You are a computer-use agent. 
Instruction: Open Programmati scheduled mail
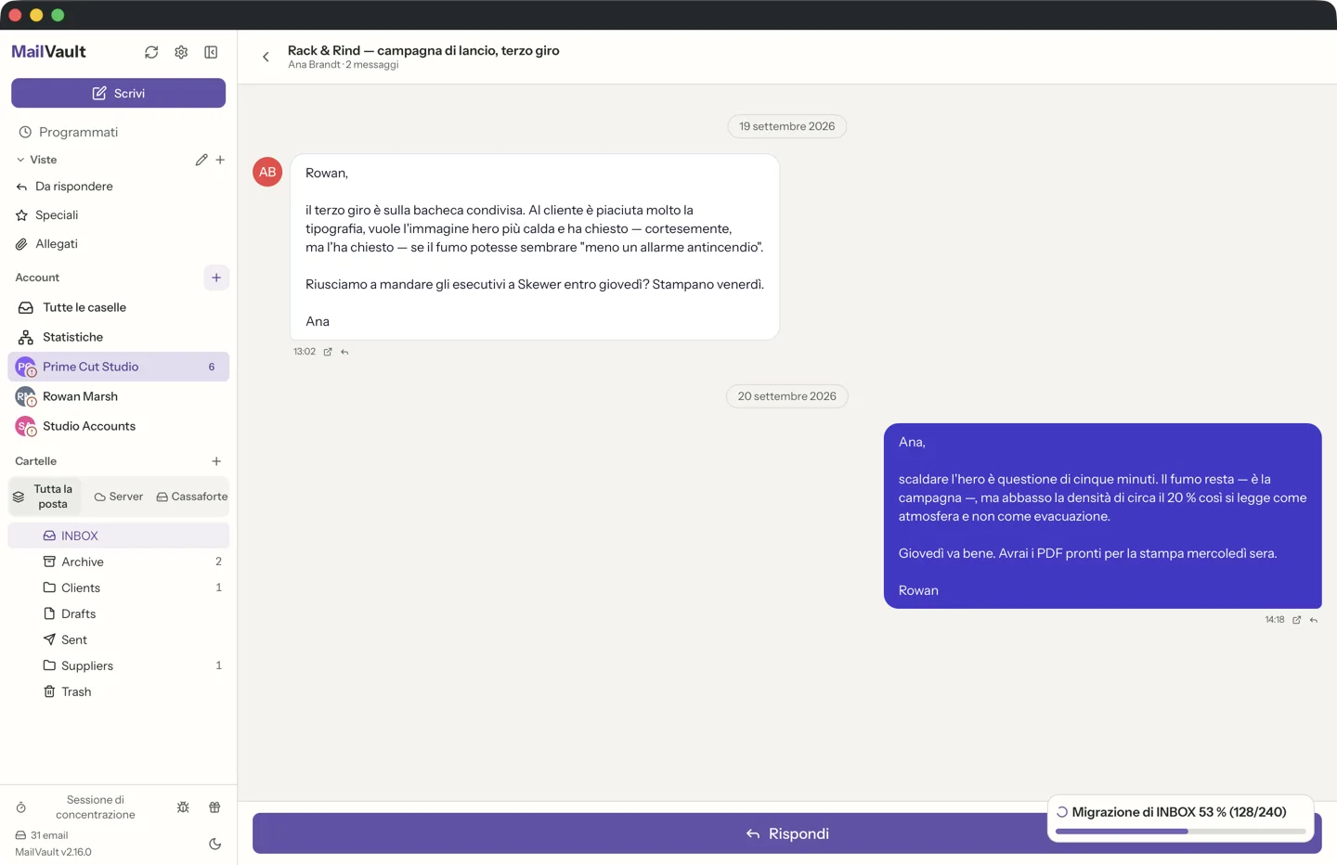118,132
